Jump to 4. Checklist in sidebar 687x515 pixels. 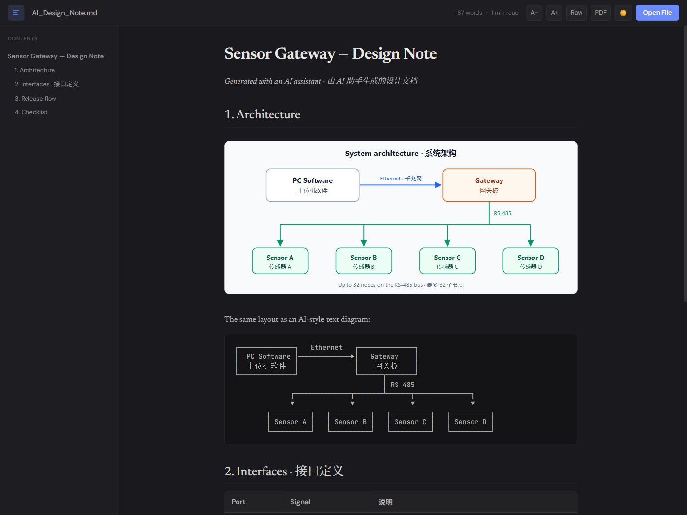tap(31, 112)
